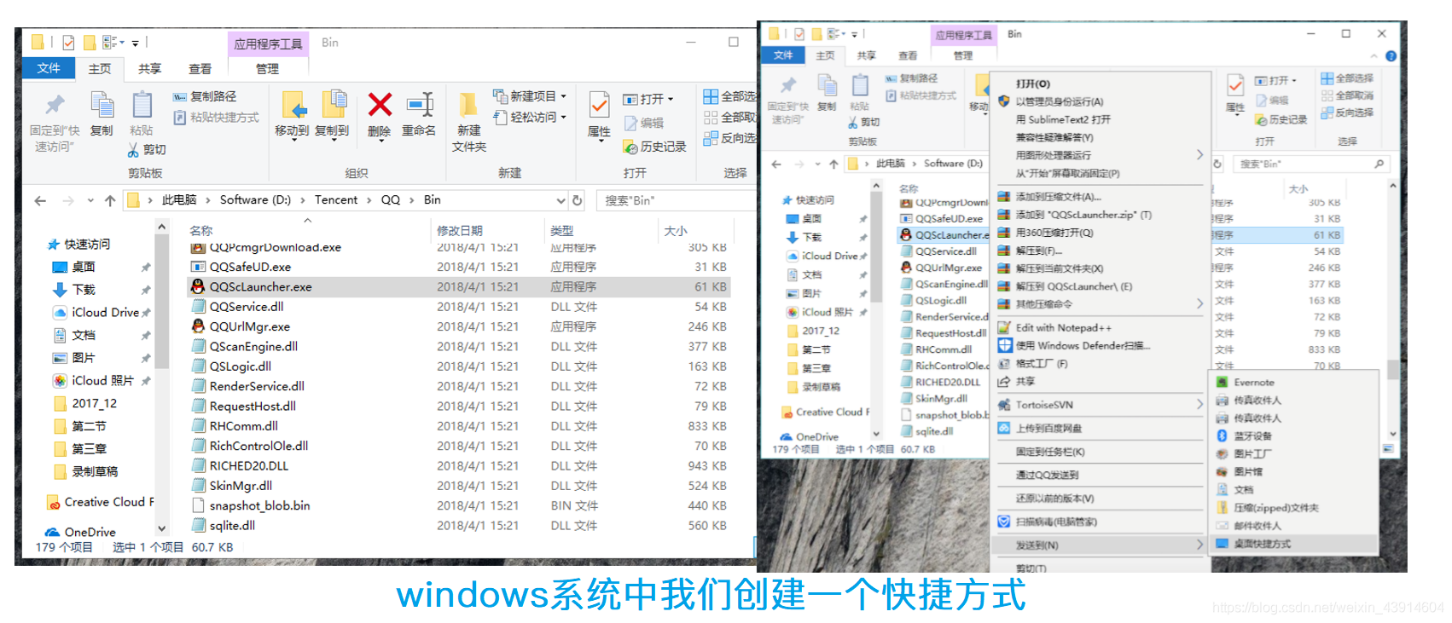This screenshot has width=1452, height=623.
Task: Expand 用图形处理器运行 submenu arrow
Action: coord(1199,155)
